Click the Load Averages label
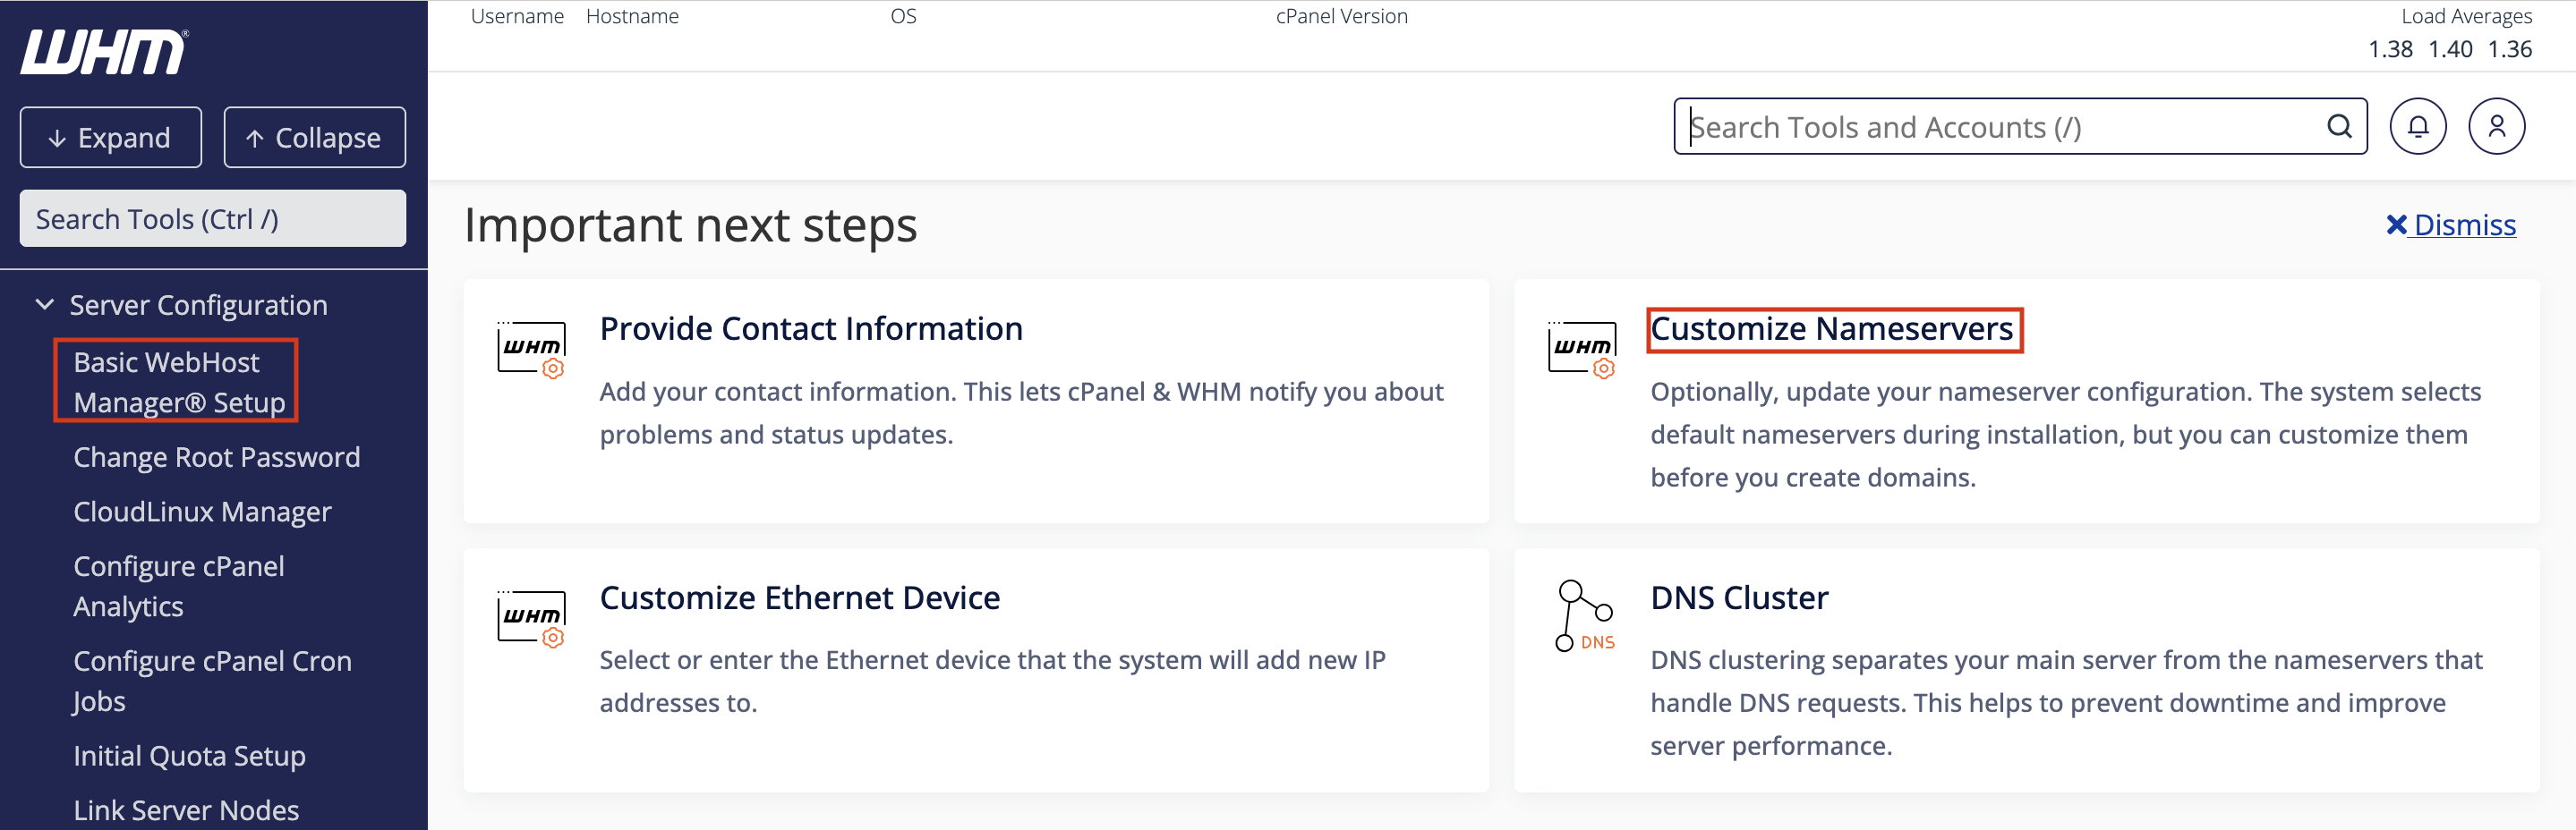The height and width of the screenshot is (830, 2576). pos(2467,16)
